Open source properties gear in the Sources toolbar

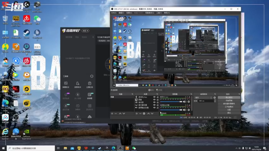144,113
